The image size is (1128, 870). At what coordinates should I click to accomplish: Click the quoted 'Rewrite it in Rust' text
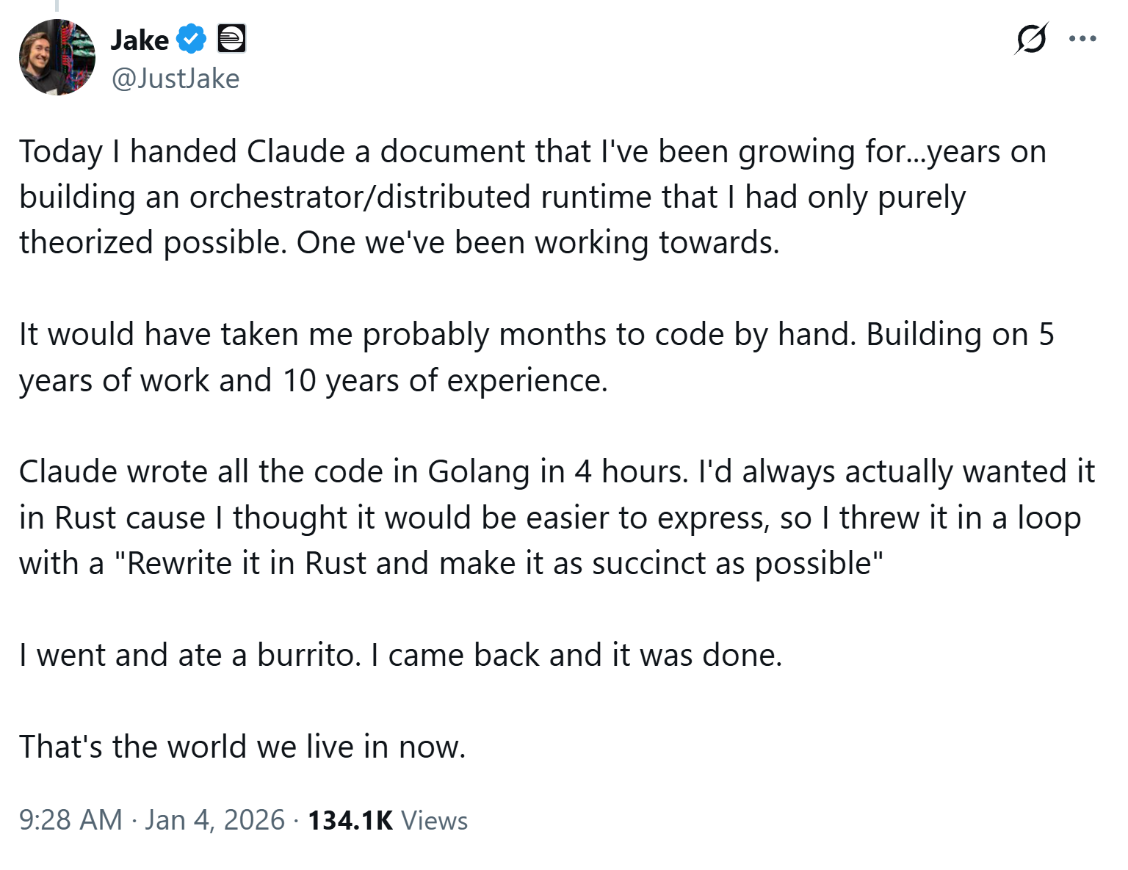coord(505,563)
